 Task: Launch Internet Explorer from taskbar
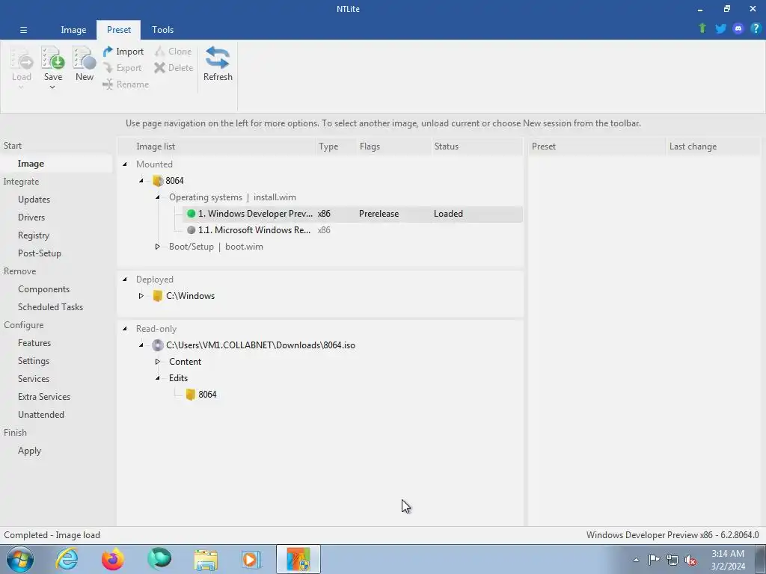pyautogui.click(x=67, y=559)
